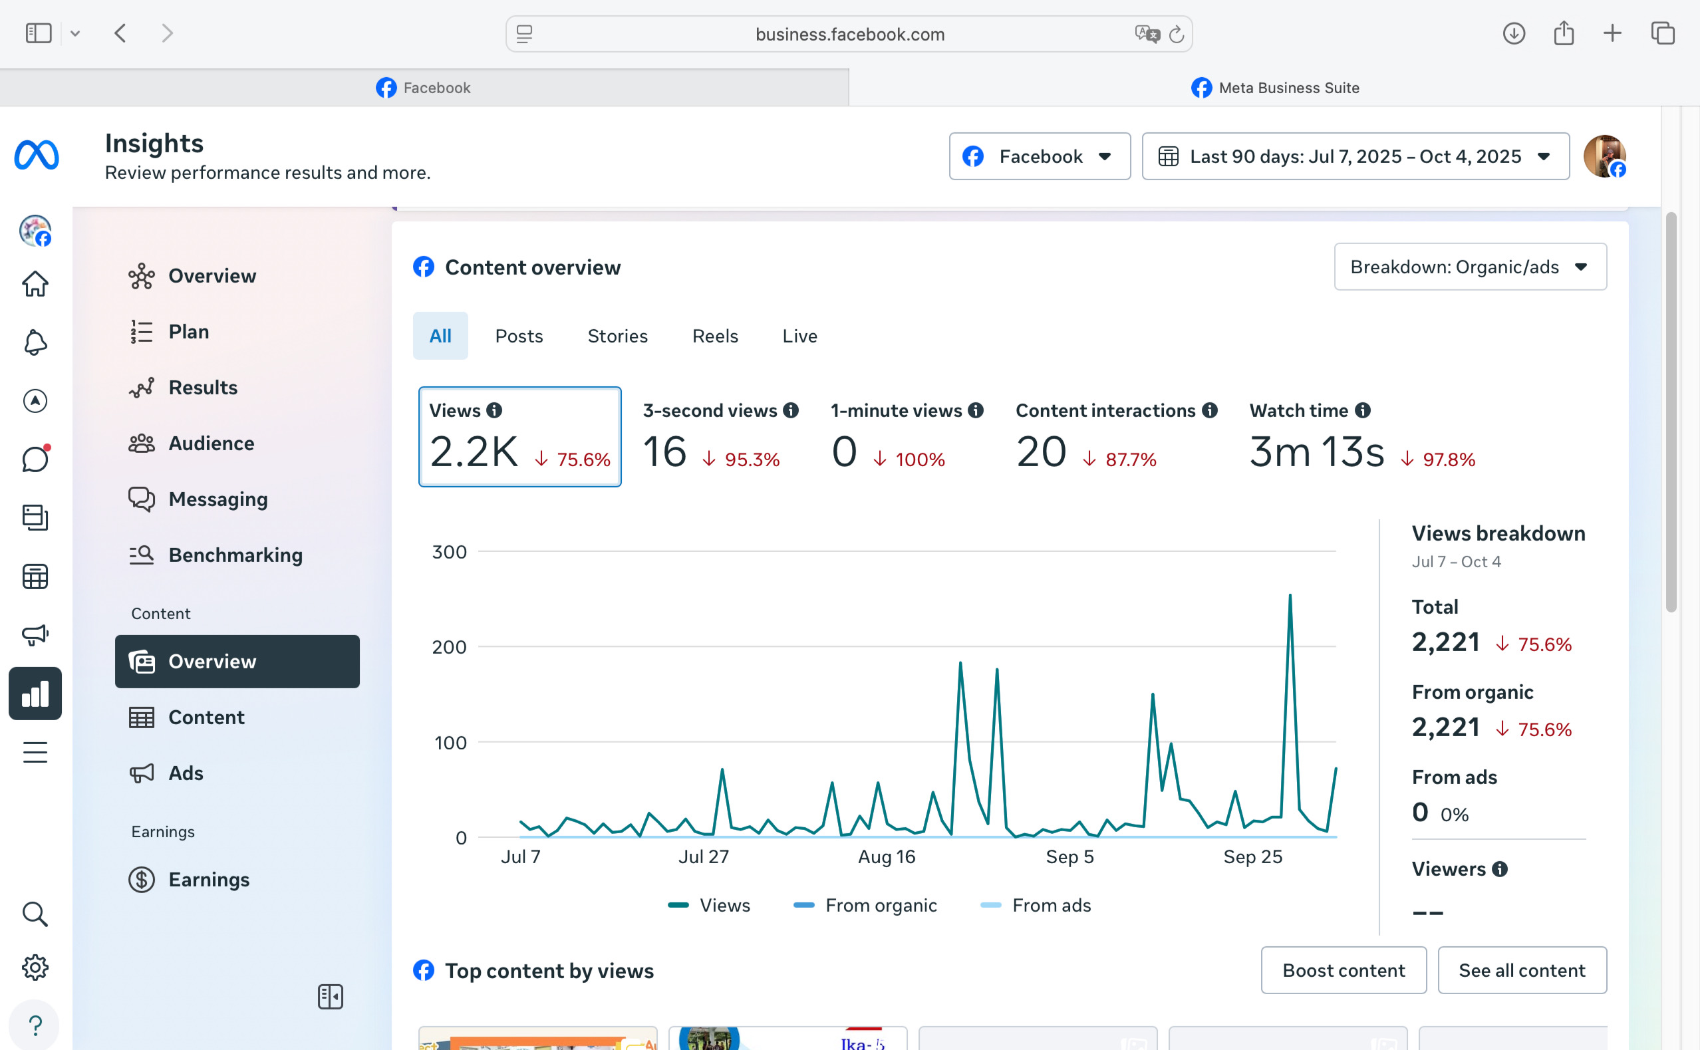Switch to the Reels tab

point(714,336)
